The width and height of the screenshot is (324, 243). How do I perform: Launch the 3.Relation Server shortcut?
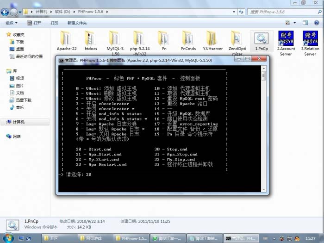310,39
